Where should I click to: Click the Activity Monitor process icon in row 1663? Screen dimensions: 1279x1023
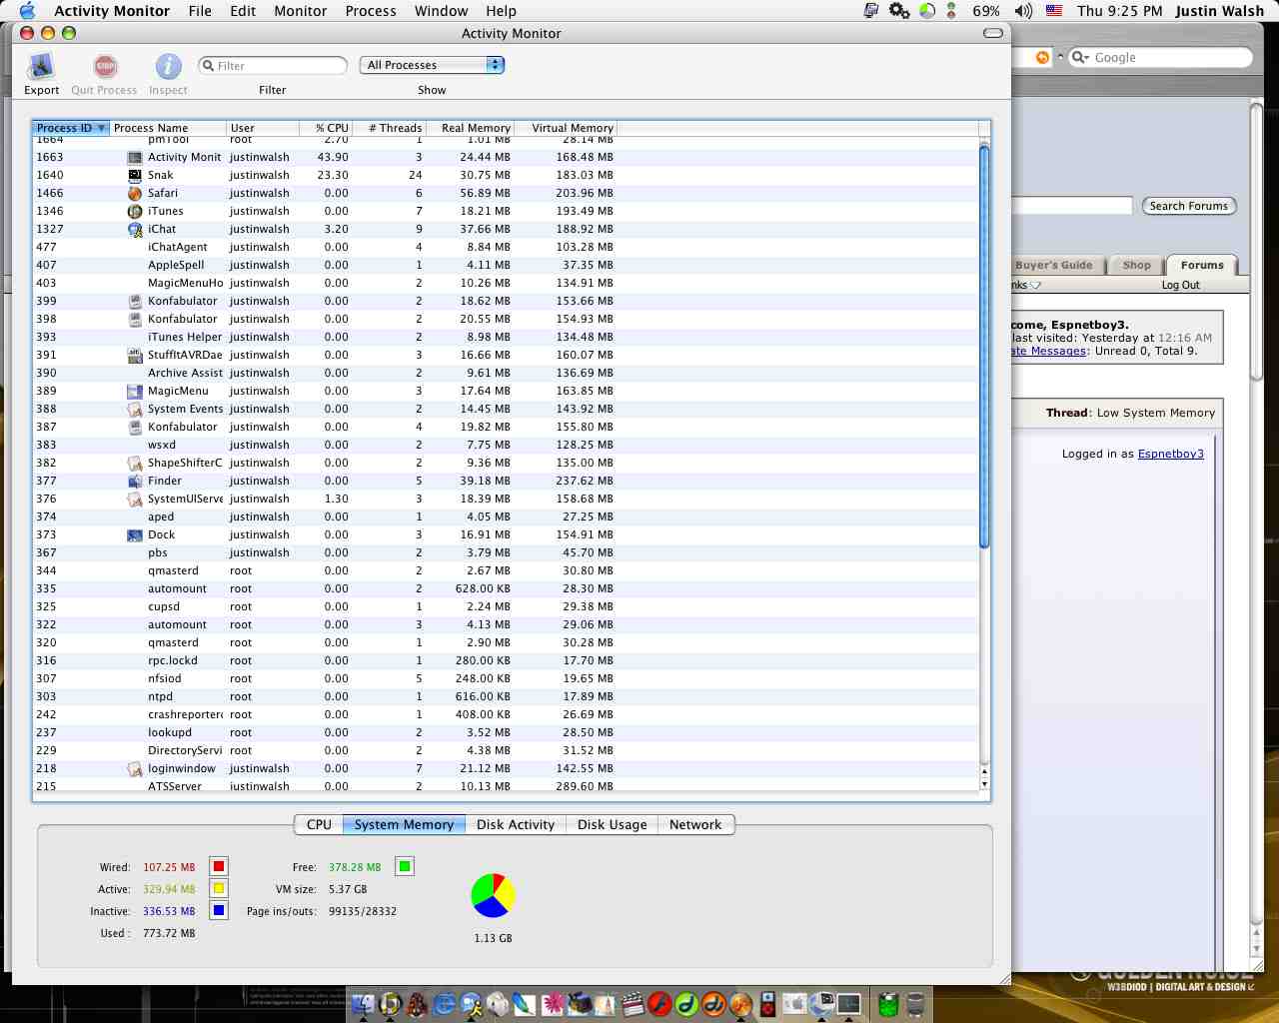135,157
